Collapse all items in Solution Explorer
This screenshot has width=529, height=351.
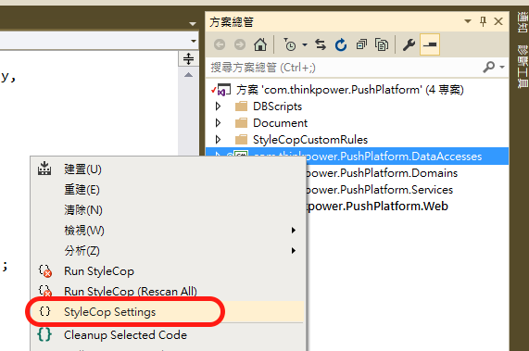[x=361, y=44]
